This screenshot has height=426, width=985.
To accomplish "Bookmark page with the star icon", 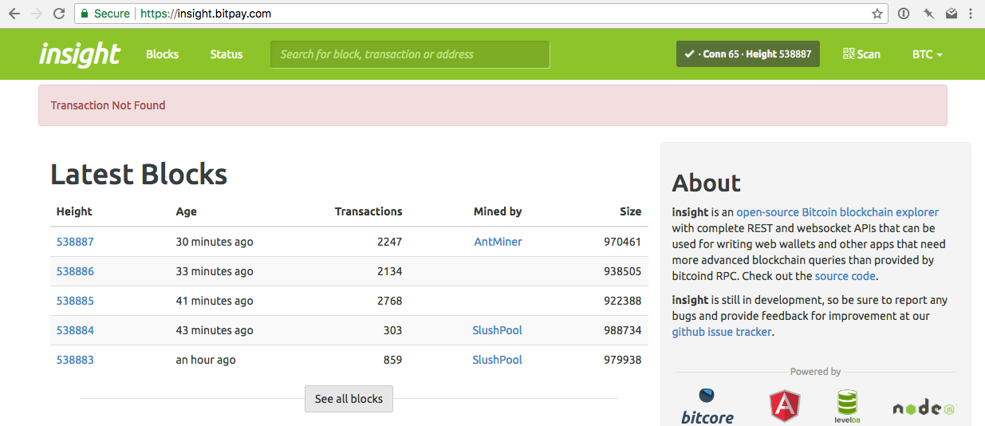I will pos(877,14).
